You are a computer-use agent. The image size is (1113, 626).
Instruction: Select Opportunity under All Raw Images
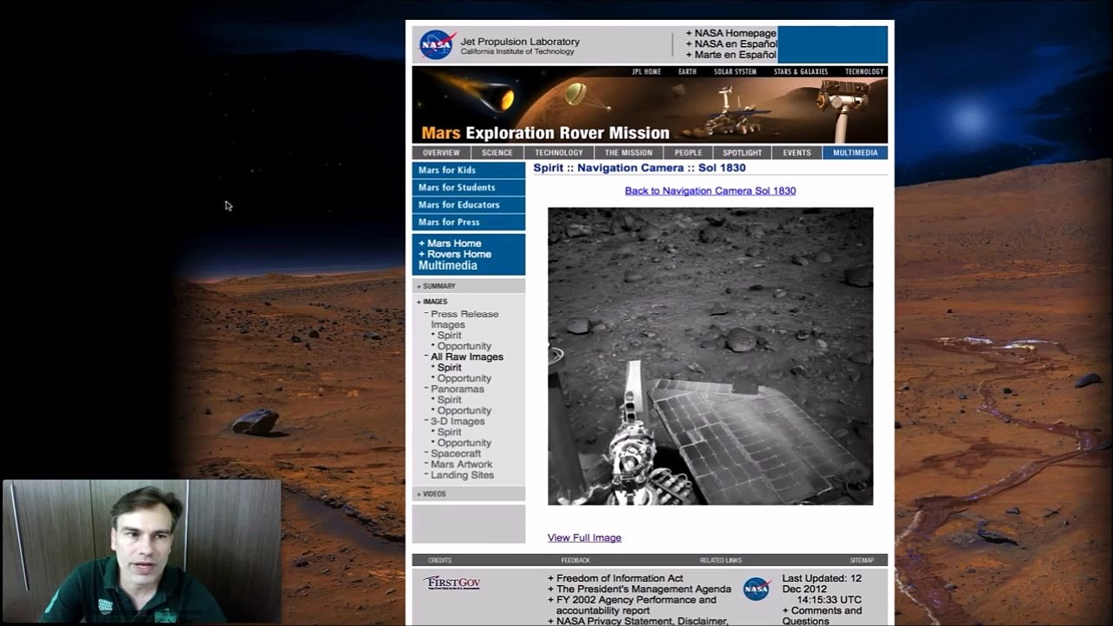pyautogui.click(x=464, y=379)
